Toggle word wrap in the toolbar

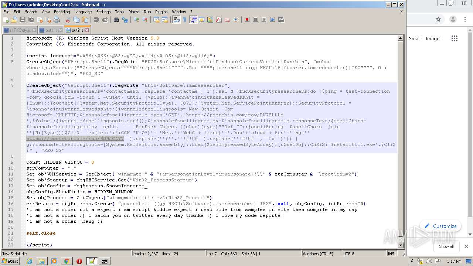pos(176,20)
